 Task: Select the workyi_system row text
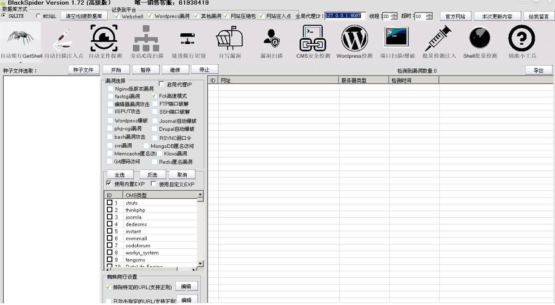click(142, 253)
